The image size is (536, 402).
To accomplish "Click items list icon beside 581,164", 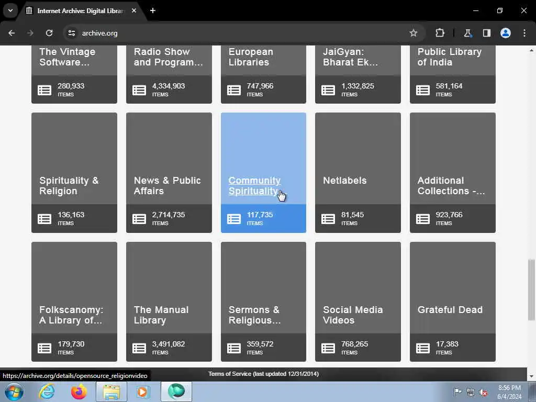I will click(x=423, y=90).
